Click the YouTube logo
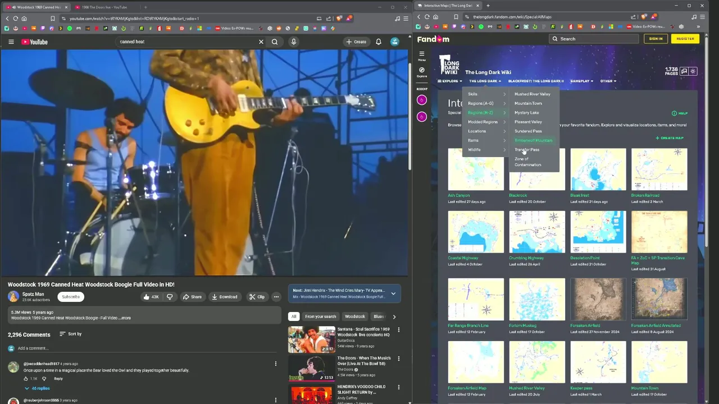Viewport: 719px width, 404px height. pos(35,42)
